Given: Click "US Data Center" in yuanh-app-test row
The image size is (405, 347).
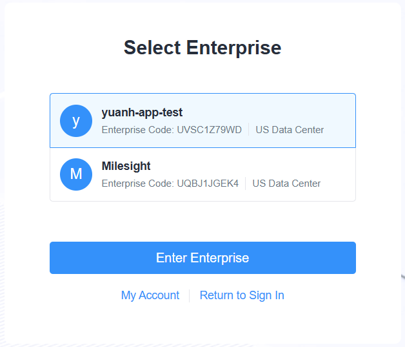Looking at the screenshot, I should click(290, 130).
